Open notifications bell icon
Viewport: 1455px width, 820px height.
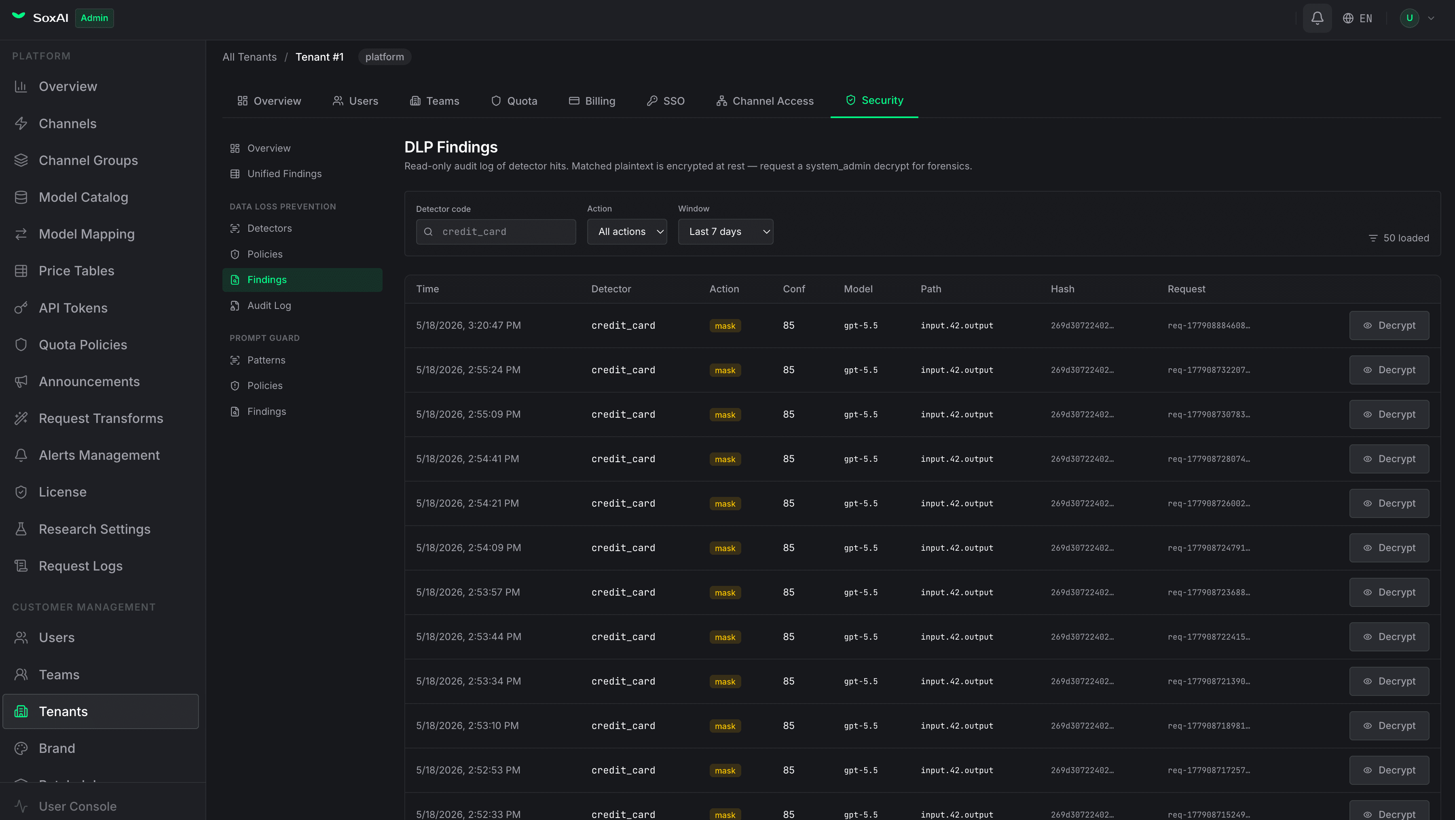coord(1317,18)
